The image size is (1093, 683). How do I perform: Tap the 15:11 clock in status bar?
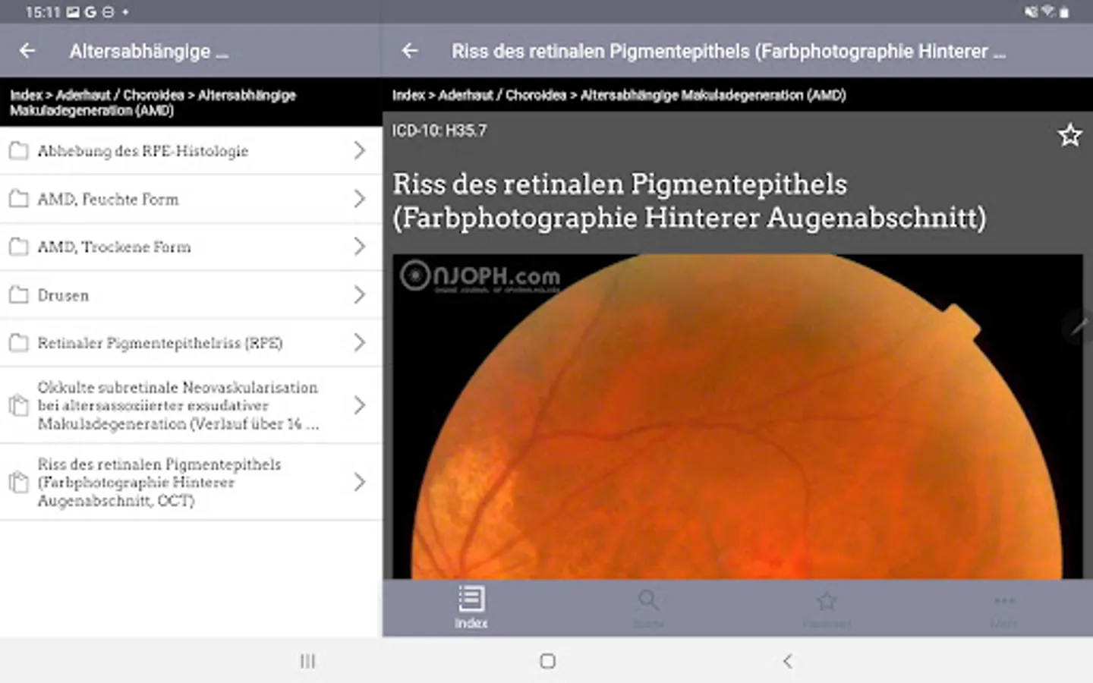(43, 12)
